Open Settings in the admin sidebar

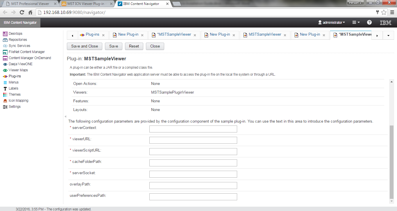tap(12, 107)
